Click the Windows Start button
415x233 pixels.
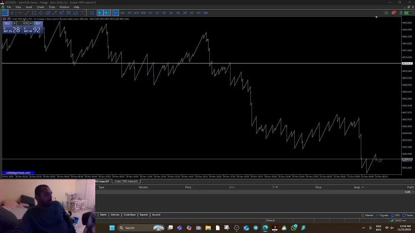click(x=112, y=228)
